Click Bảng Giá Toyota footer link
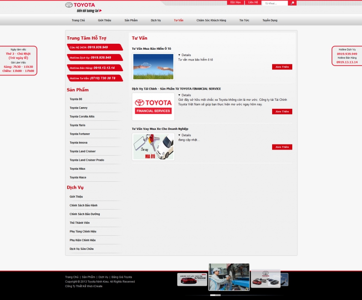Screen dimensions: 362x300 pos(122,277)
